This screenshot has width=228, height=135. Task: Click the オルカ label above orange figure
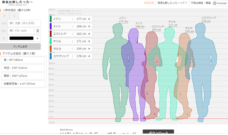(189, 28)
